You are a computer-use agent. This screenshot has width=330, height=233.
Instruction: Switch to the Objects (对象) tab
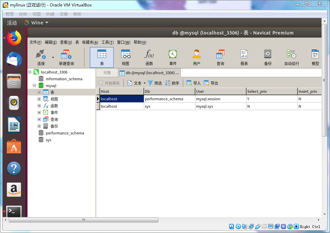(107, 73)
